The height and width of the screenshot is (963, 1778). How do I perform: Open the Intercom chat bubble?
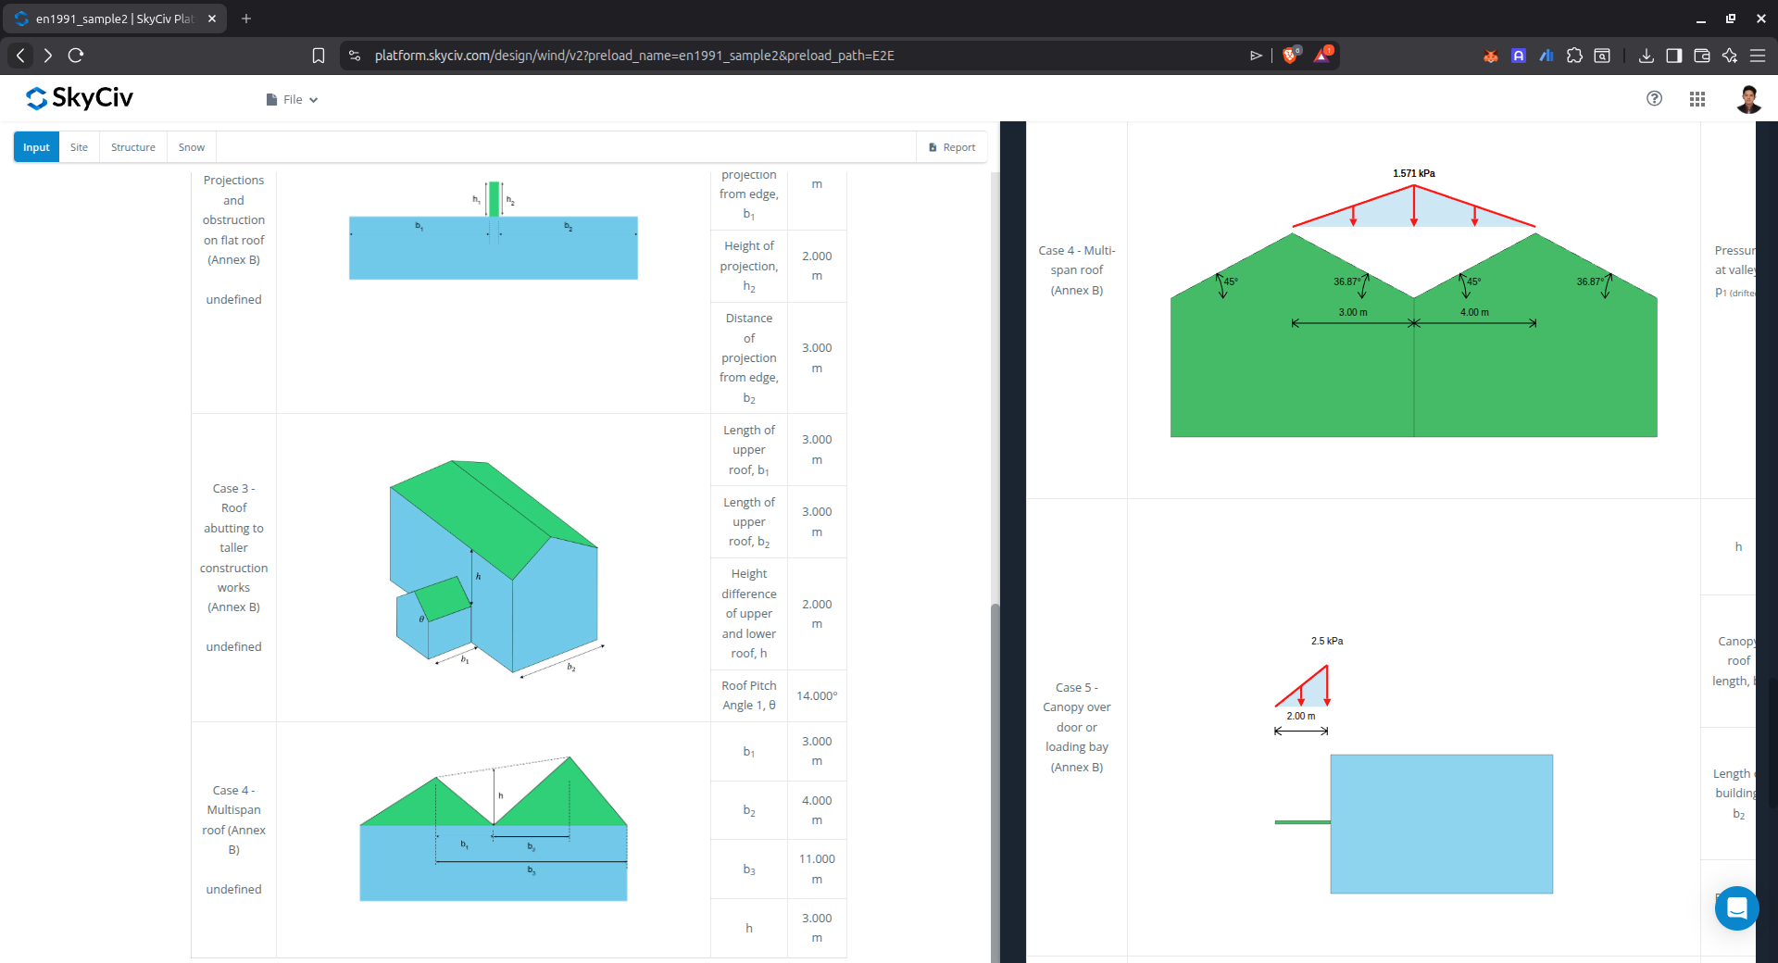pyautogui.click(x=1736, y=908)
